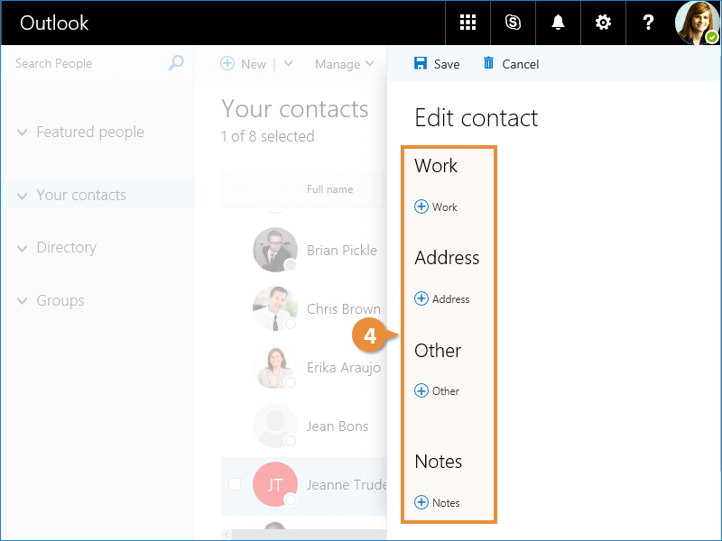Select Your contacts in the sidebar
722x541 pixels.
click(x=81, y=195)
